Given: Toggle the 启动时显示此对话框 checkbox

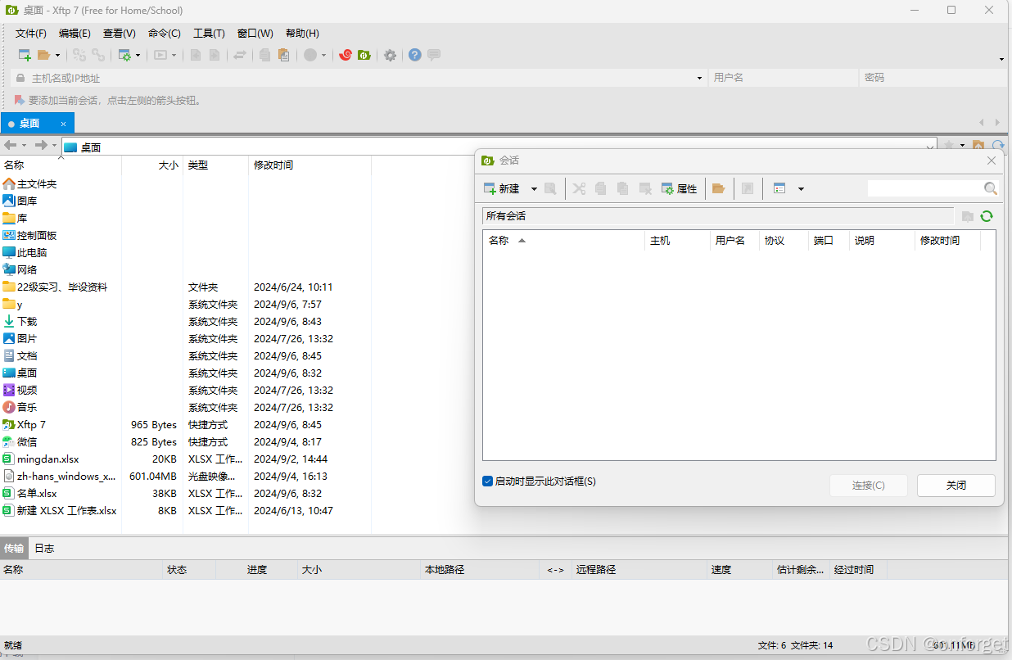Looking at the screenshot, I should click(x=488, y=481).
